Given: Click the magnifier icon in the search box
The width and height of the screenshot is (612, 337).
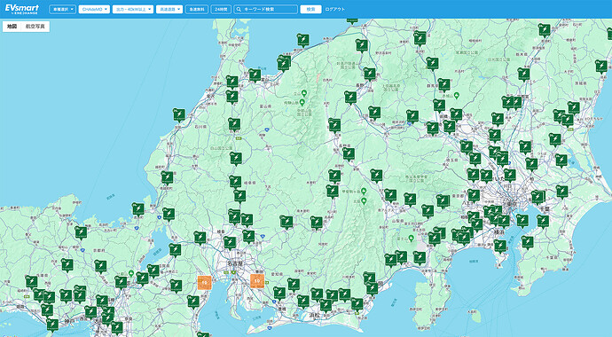Looking at the screenshot, I should point(239,10).
